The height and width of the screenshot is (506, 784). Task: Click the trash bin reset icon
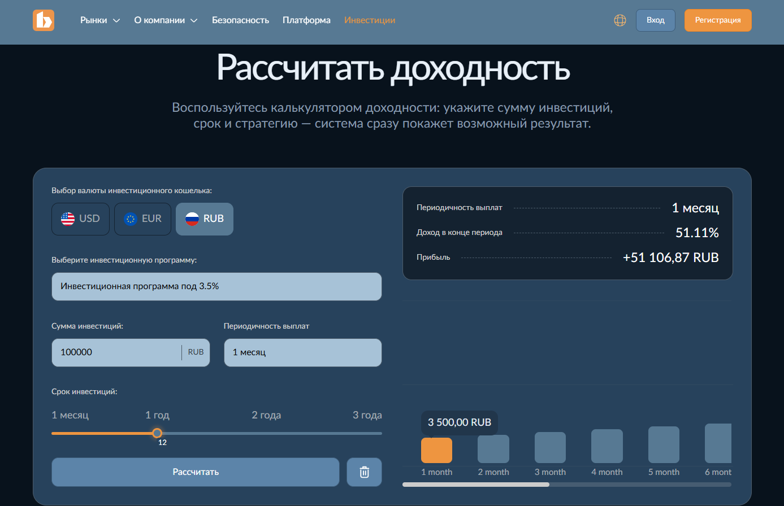click(x=364, y=472)
